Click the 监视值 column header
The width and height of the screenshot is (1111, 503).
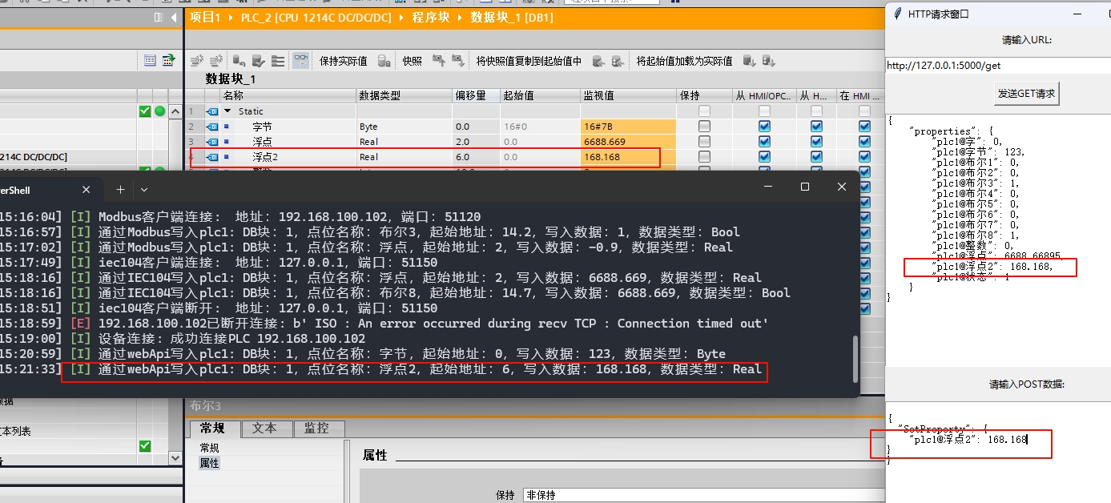point(628,95)
